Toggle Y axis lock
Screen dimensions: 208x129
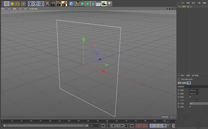coord(36,4)
